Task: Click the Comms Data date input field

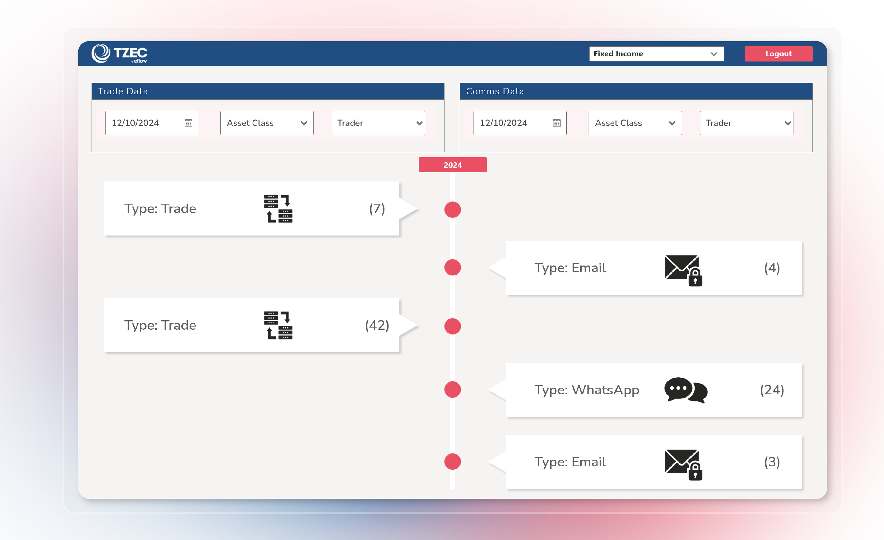Action: pyautogui.click(x=513, y=123)
